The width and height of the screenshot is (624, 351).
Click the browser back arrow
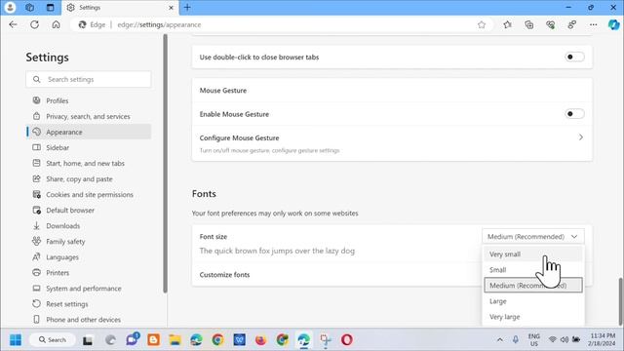[13, 24]
